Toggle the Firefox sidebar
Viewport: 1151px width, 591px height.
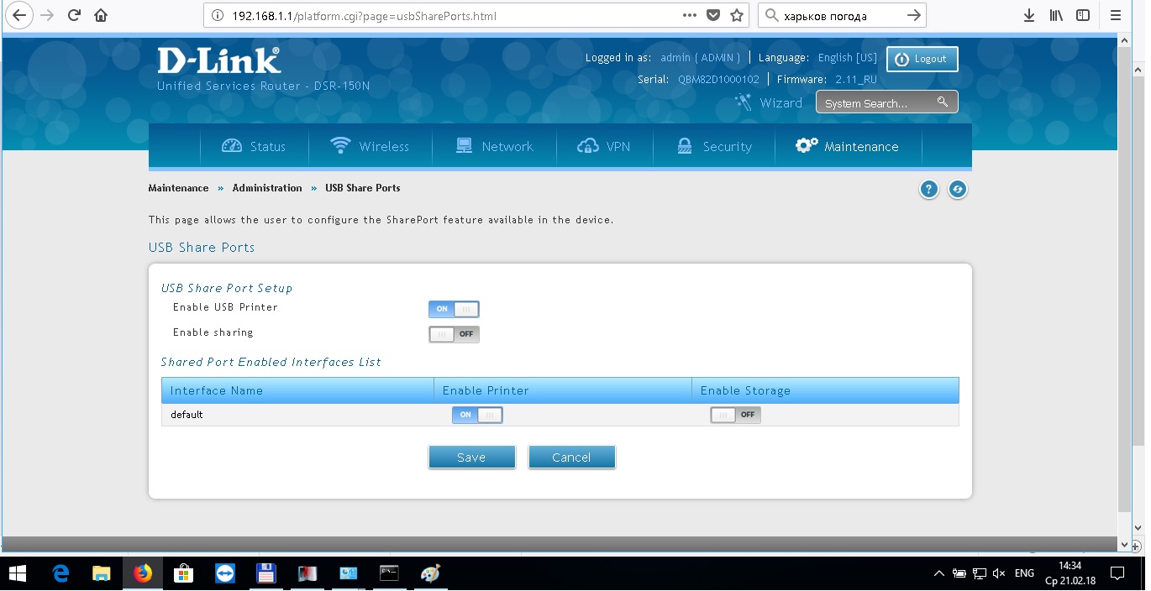pos(1084,15)
